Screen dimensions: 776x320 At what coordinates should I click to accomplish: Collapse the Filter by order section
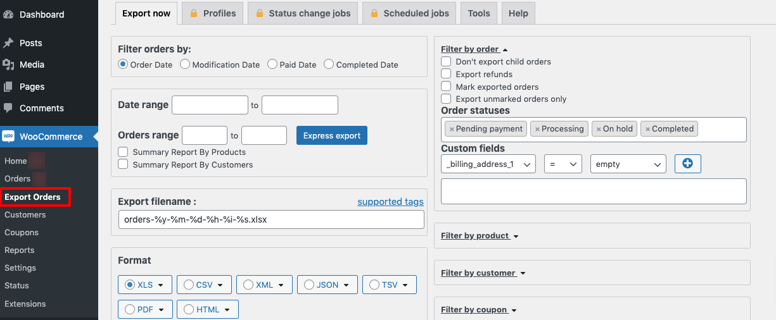(474, 49)
